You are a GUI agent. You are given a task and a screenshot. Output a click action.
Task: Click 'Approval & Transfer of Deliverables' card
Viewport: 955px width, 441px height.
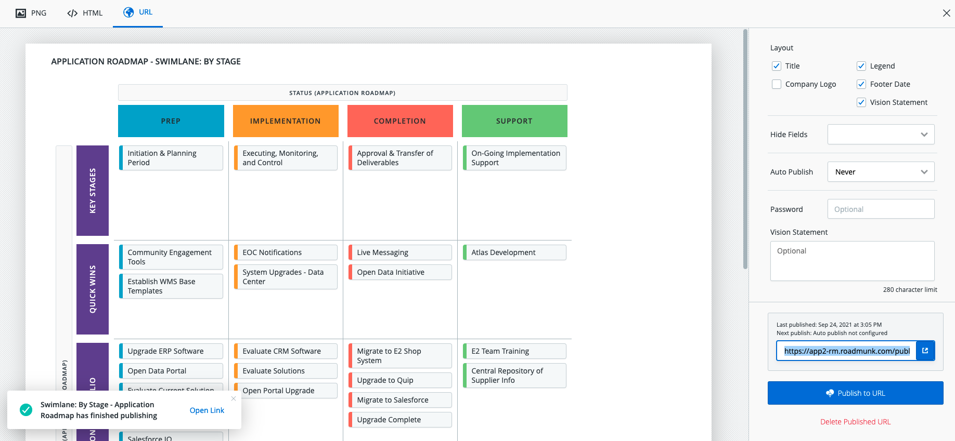pos(400,158)
